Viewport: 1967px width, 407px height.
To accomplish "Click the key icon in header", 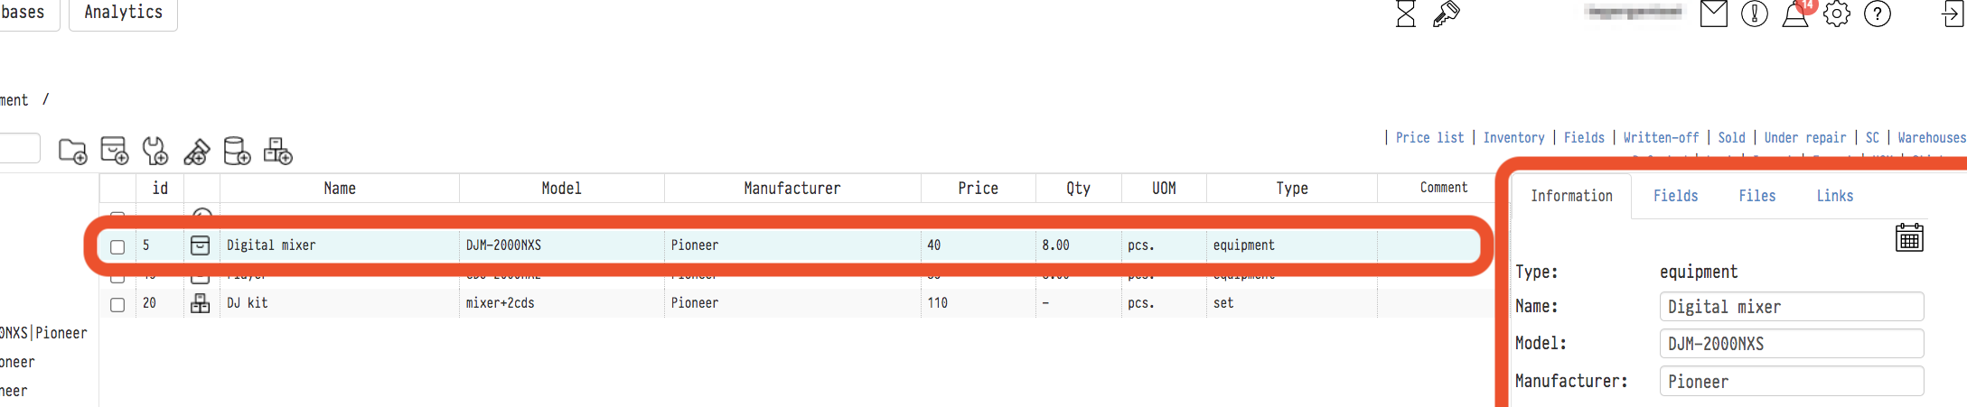I will pos(1446,14).
